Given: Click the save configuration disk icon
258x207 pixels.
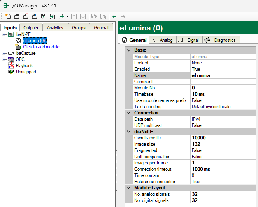Looking at the screenshot, I should (x=44, y=16).
